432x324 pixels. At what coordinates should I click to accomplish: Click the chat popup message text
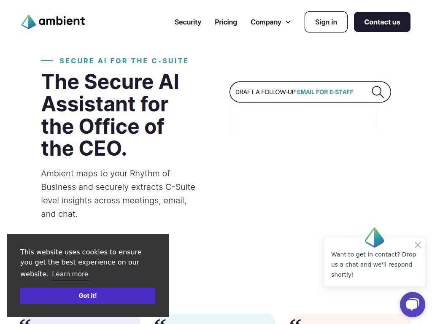point(373,265)
